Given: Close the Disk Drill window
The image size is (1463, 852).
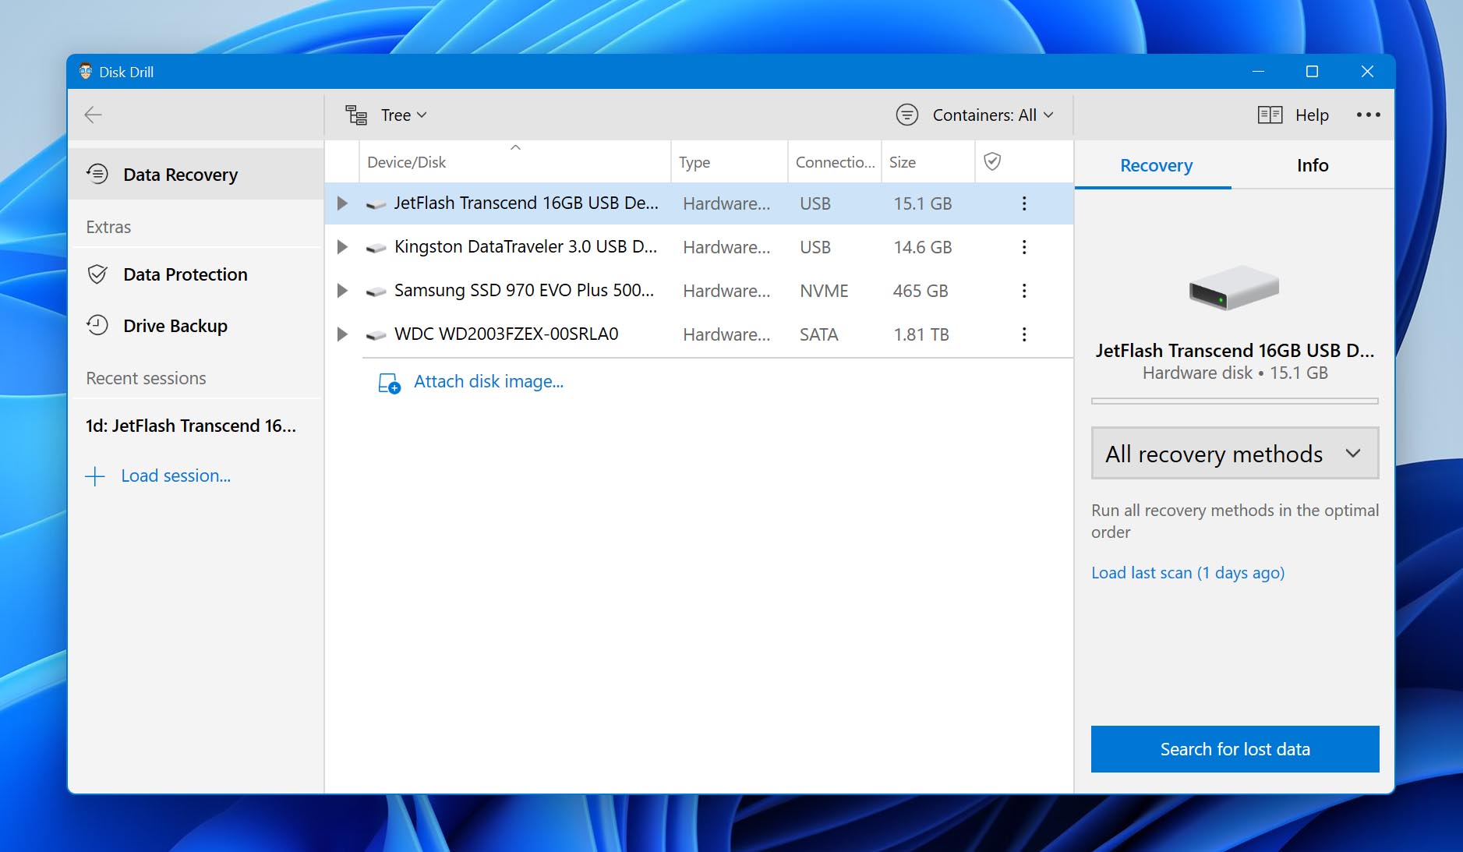Looking at the screenshot, I should tap(1367, 72).
